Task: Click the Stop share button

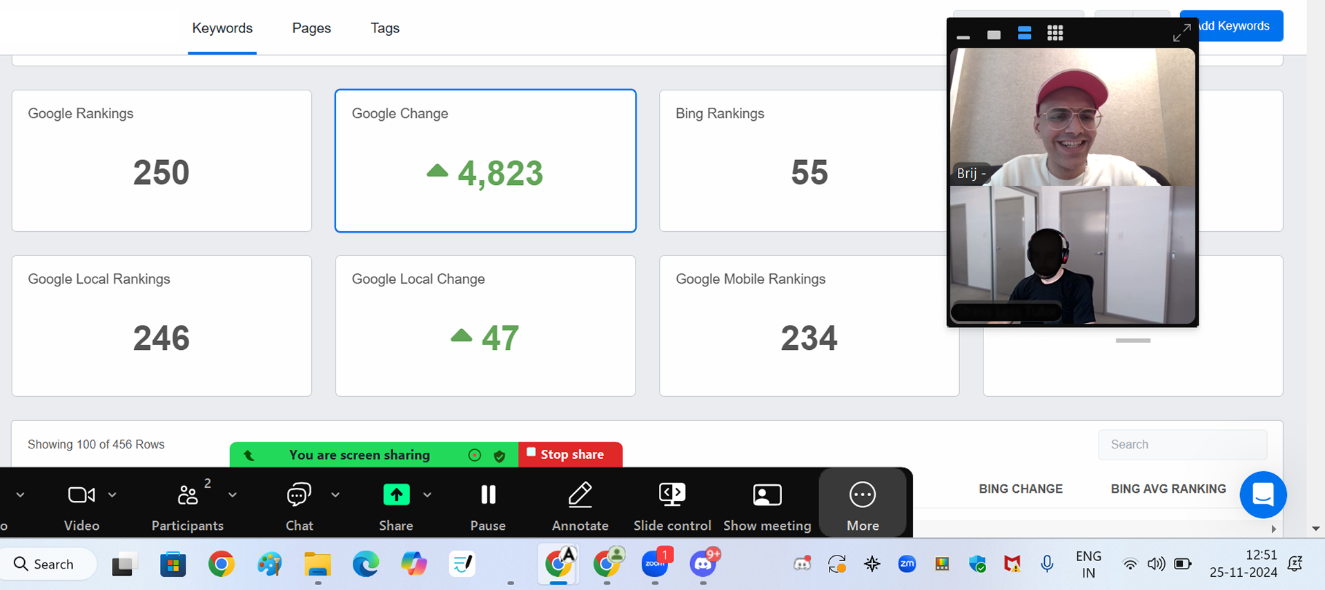Action: (570, 454)
